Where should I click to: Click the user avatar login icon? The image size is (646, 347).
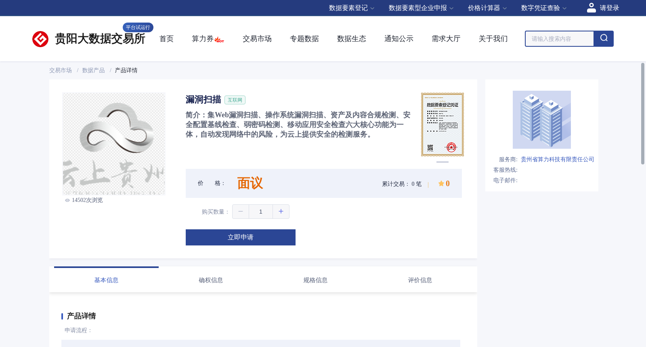pyautogui.click(x=591, y=8)
